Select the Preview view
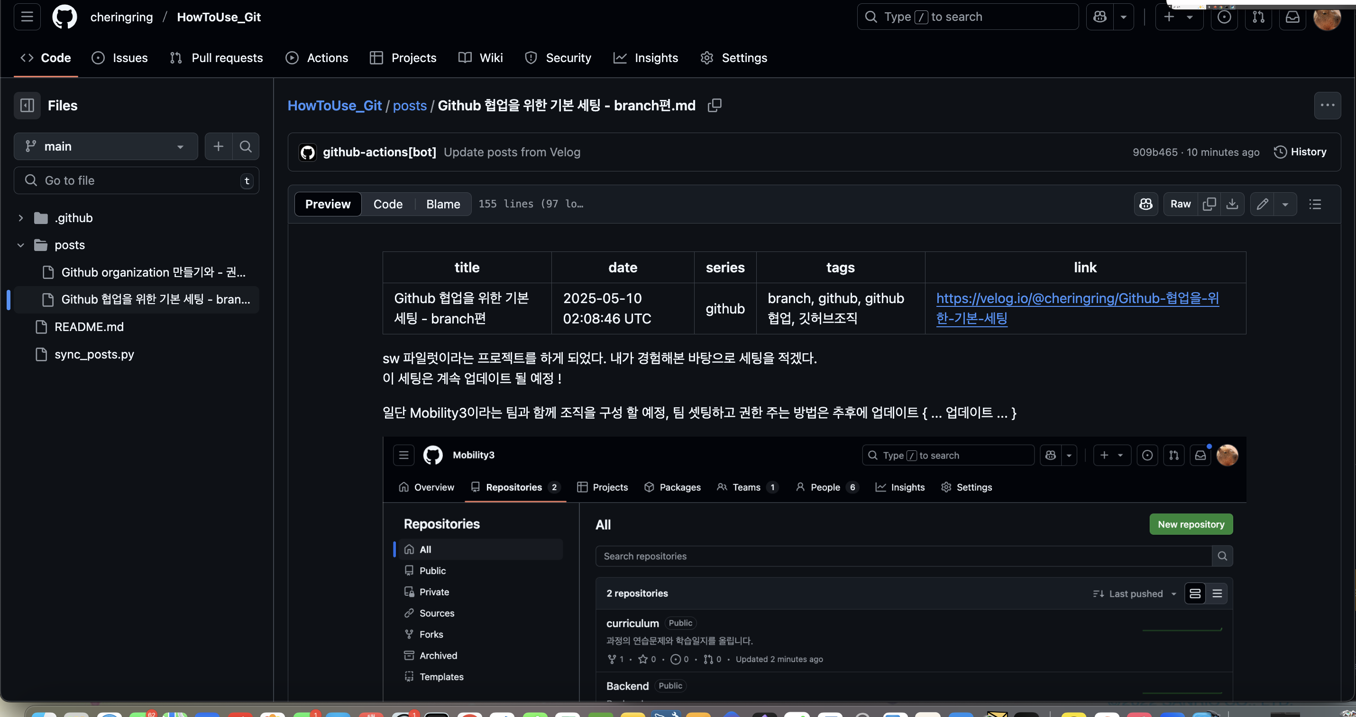 coord(328,204)
